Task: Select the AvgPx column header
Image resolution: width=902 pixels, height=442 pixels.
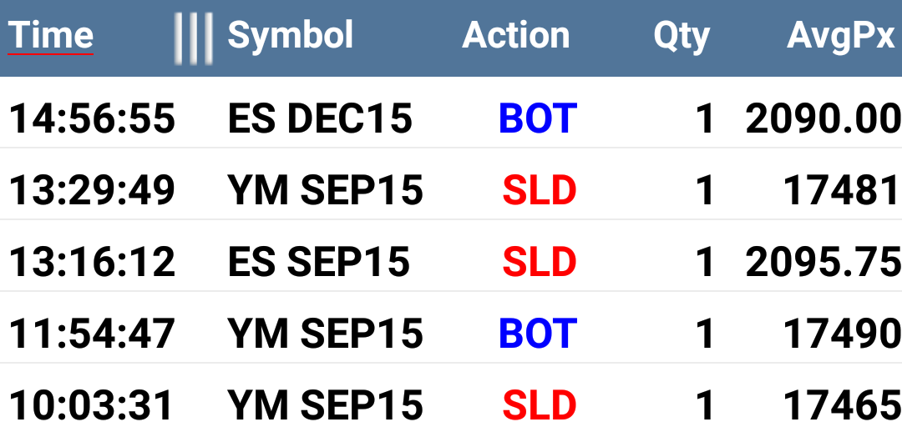Action: point(840,37)
